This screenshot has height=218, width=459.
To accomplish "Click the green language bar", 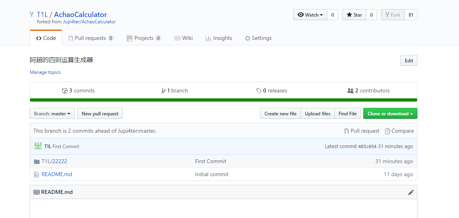I will pyautogui.click(x=224, y=100).
